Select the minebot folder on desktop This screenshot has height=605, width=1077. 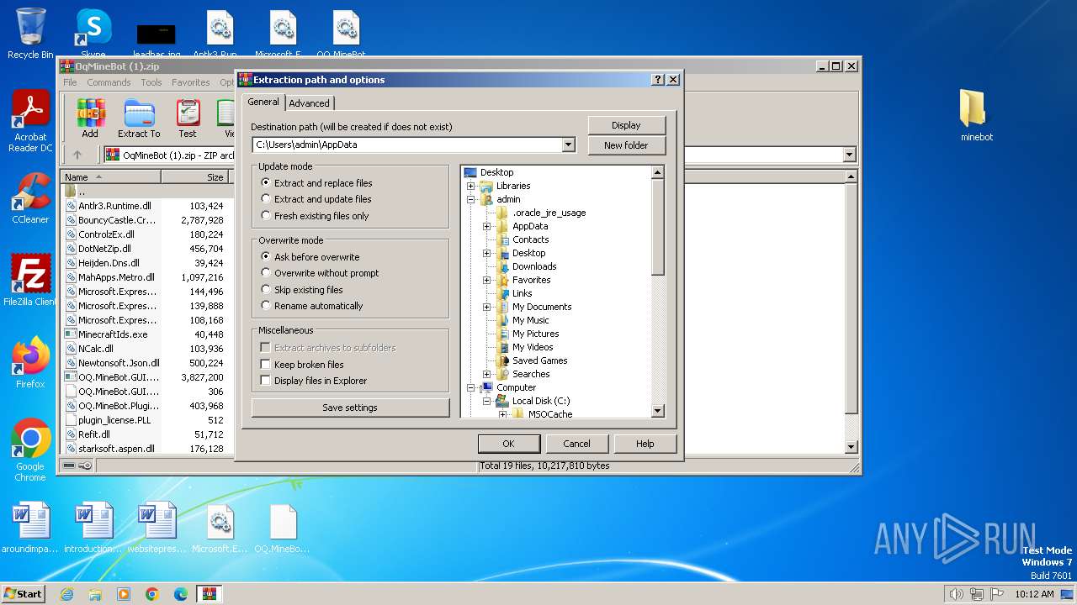tap(976, 116)
